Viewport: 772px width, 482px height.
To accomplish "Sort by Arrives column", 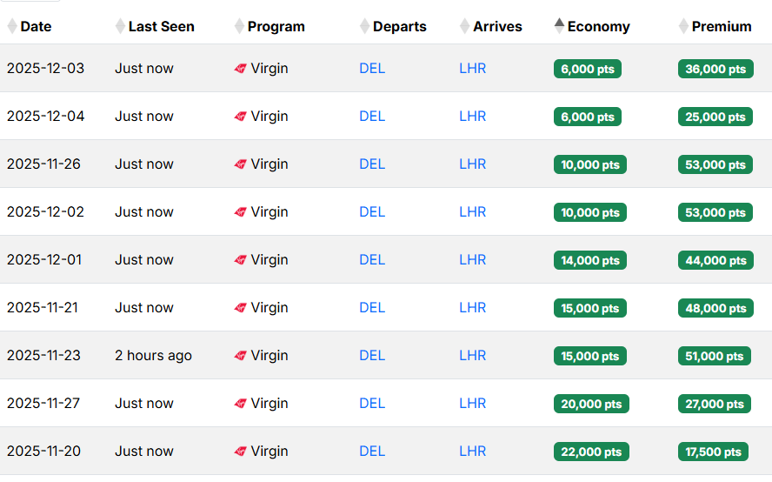I will pos(497,26).
